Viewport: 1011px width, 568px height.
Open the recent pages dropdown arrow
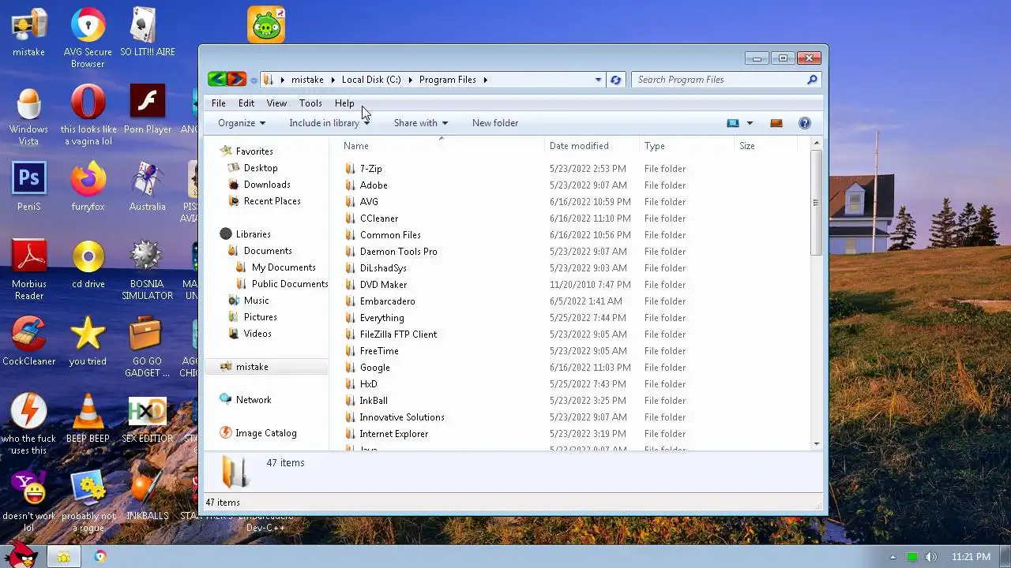point(254,80)
